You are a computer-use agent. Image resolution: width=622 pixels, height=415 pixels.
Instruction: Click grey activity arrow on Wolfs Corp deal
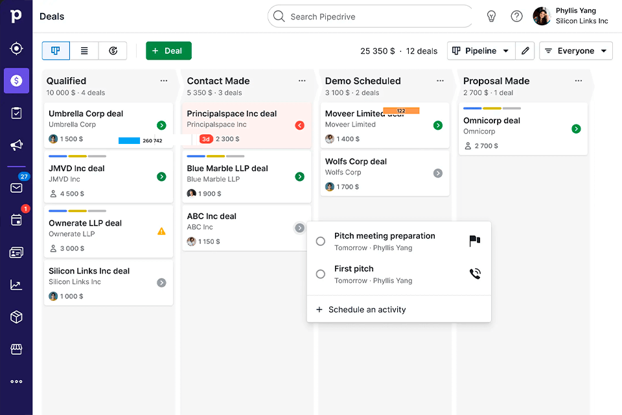click(438, 173)
